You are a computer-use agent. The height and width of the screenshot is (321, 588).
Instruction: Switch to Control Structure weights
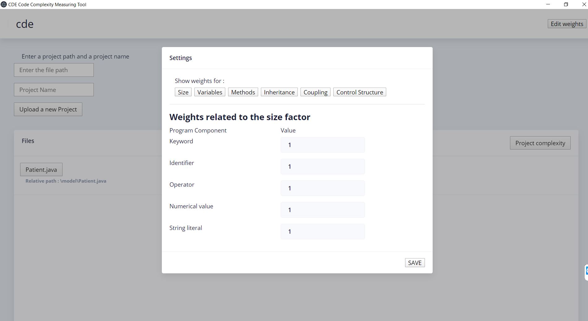tap(360, 92)
